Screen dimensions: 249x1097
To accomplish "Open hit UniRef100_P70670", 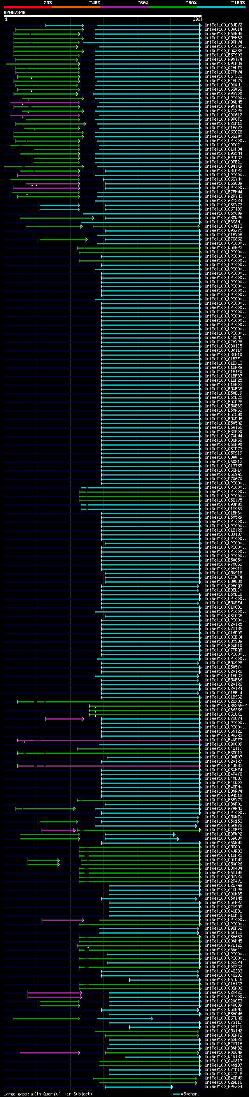I will coord(223,479).
